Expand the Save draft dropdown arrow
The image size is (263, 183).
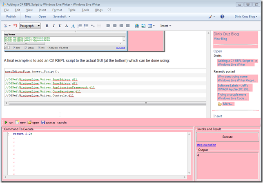(x=69, y=16)
